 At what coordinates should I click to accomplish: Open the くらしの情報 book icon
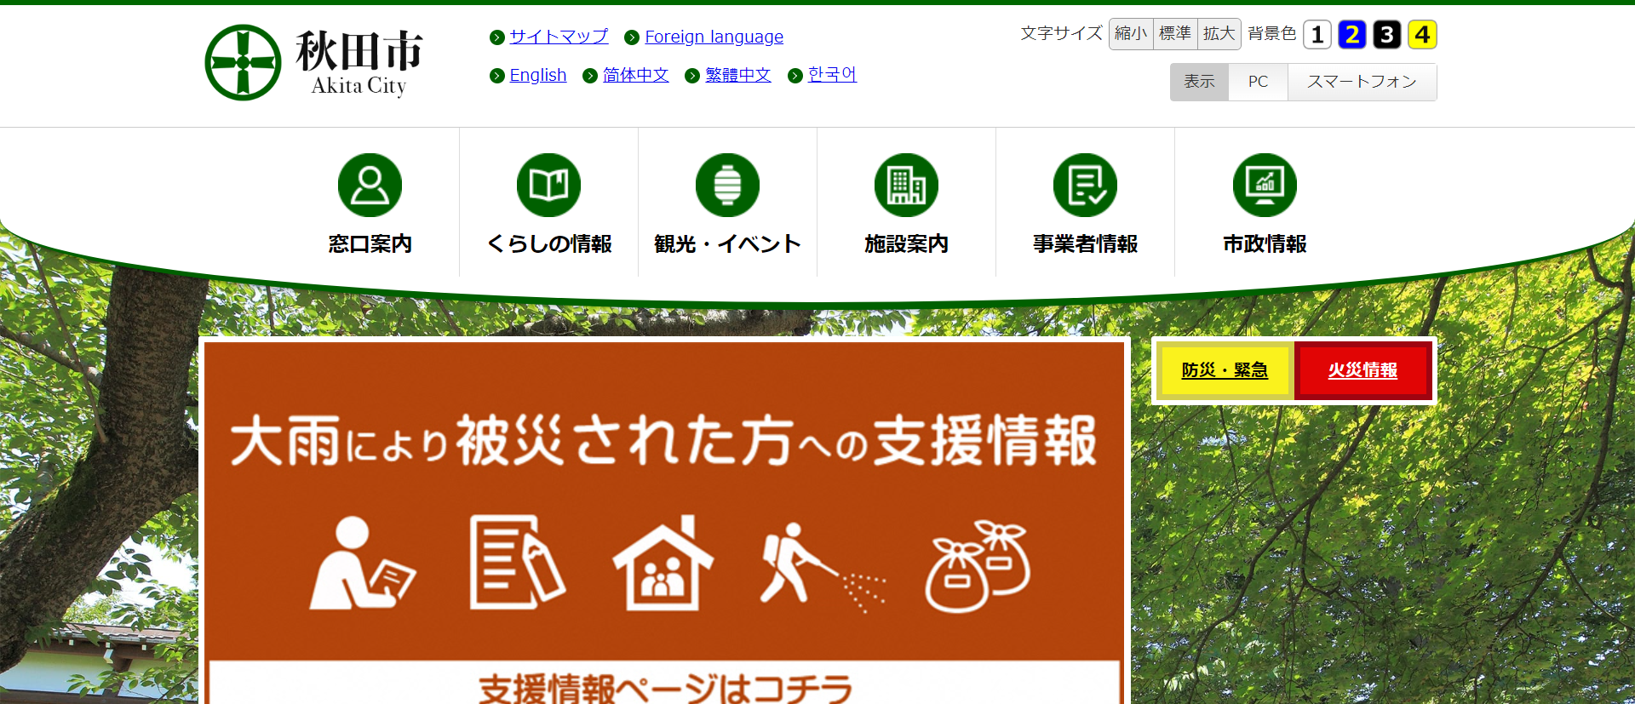coord(548,185)
